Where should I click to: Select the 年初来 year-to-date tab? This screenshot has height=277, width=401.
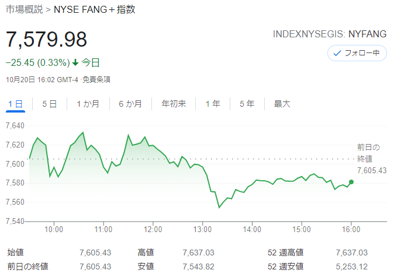174,104
